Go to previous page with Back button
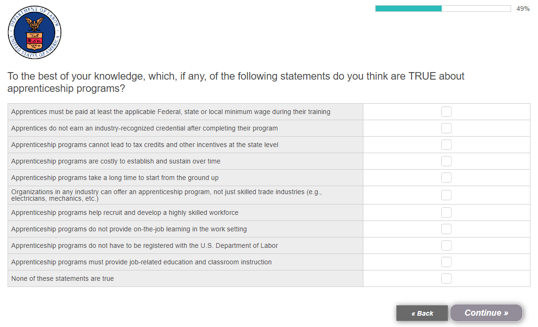Viewport: 538px width, 327px height. 422,313
